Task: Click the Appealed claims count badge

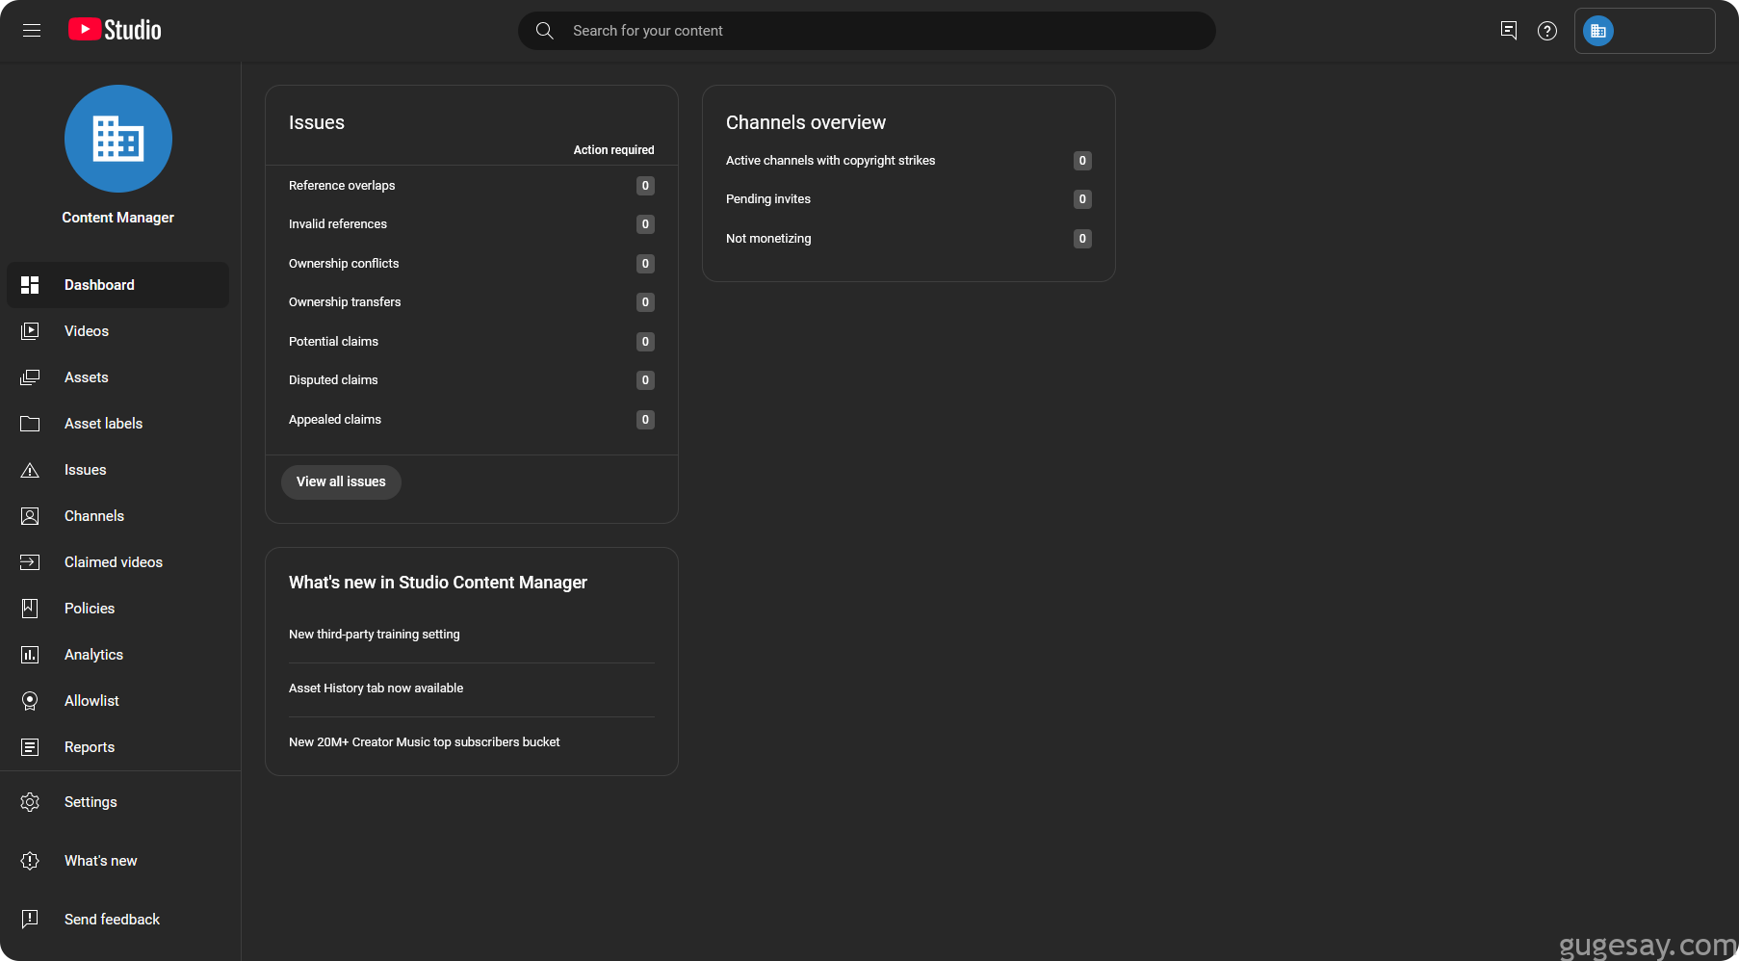Action: [x=645, y=420]
